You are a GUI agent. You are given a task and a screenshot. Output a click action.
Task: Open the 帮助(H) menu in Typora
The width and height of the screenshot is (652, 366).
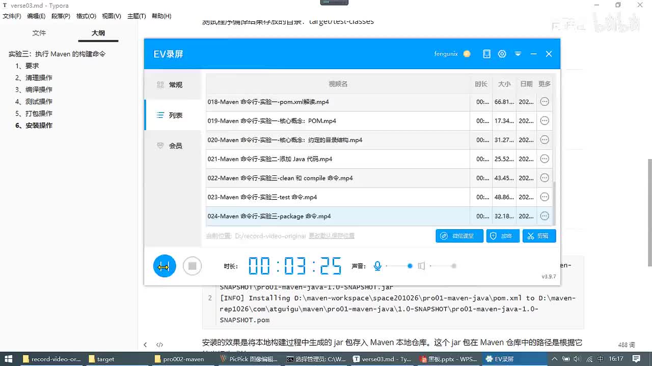pyautogui.click(x=161, y=16)
